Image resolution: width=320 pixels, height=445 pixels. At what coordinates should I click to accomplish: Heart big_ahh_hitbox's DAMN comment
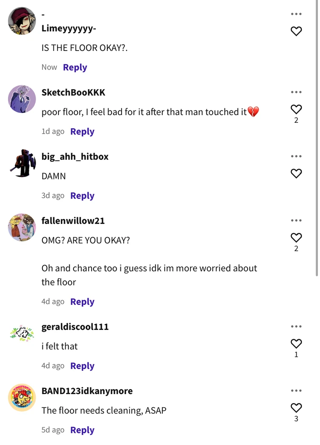click(x=296, y=173)
